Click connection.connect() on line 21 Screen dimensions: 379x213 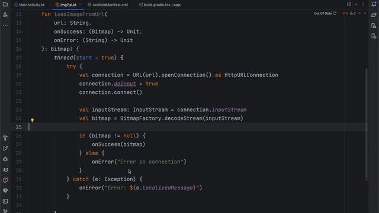pyautogui.click(x=111, y=92)
